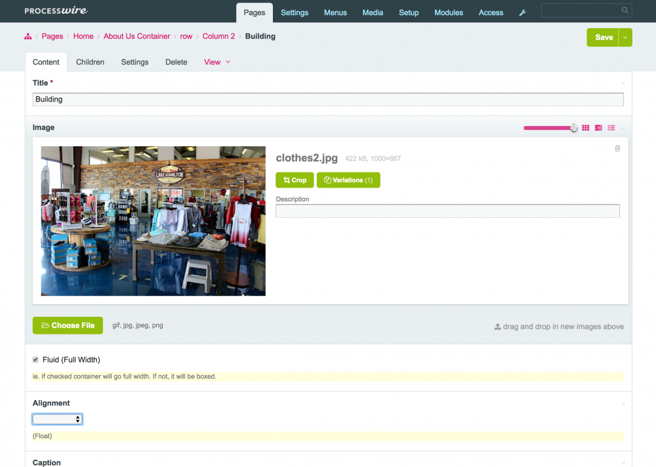Viewport: 656px width, 467px height.
Task: Switch images to vertical list view
Action: [611, 128]
